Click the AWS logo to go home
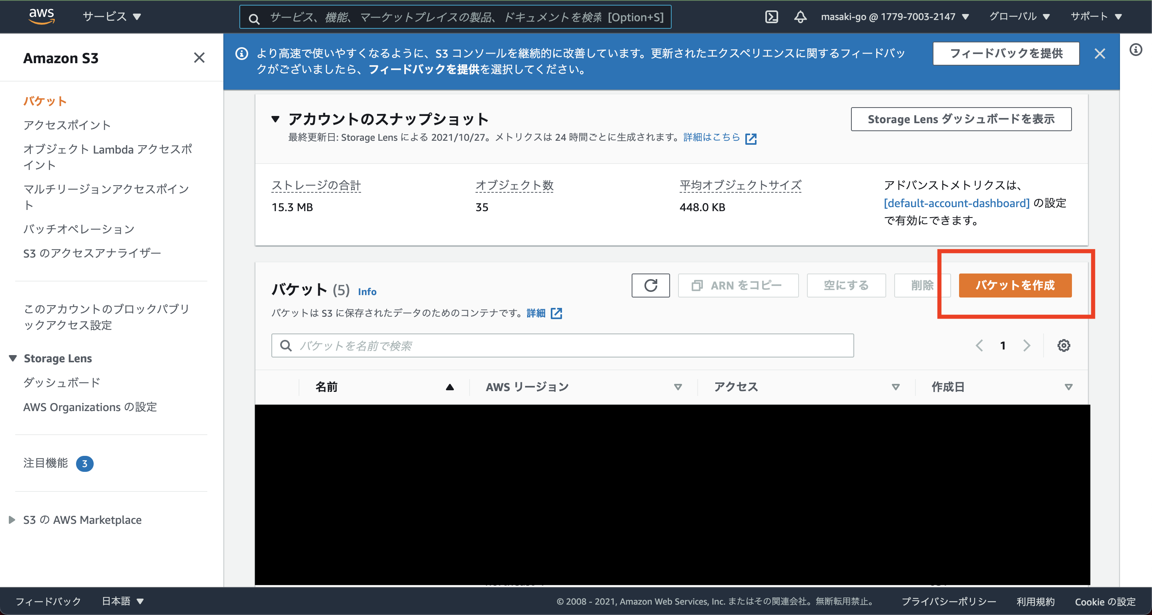 (x=42, y=16)
